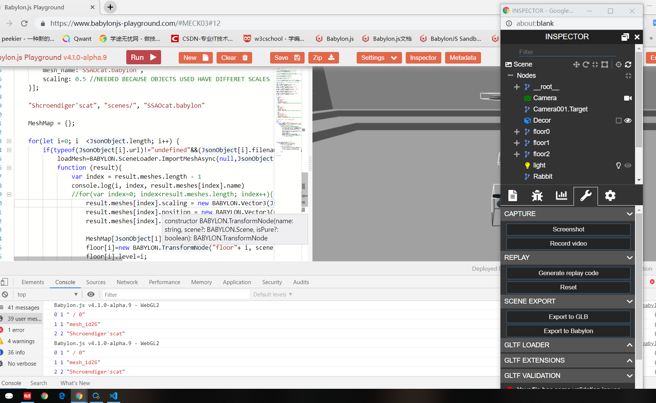
Task: Enable the translate gizmo in Inspector scene row
Action: coord(576,64)
